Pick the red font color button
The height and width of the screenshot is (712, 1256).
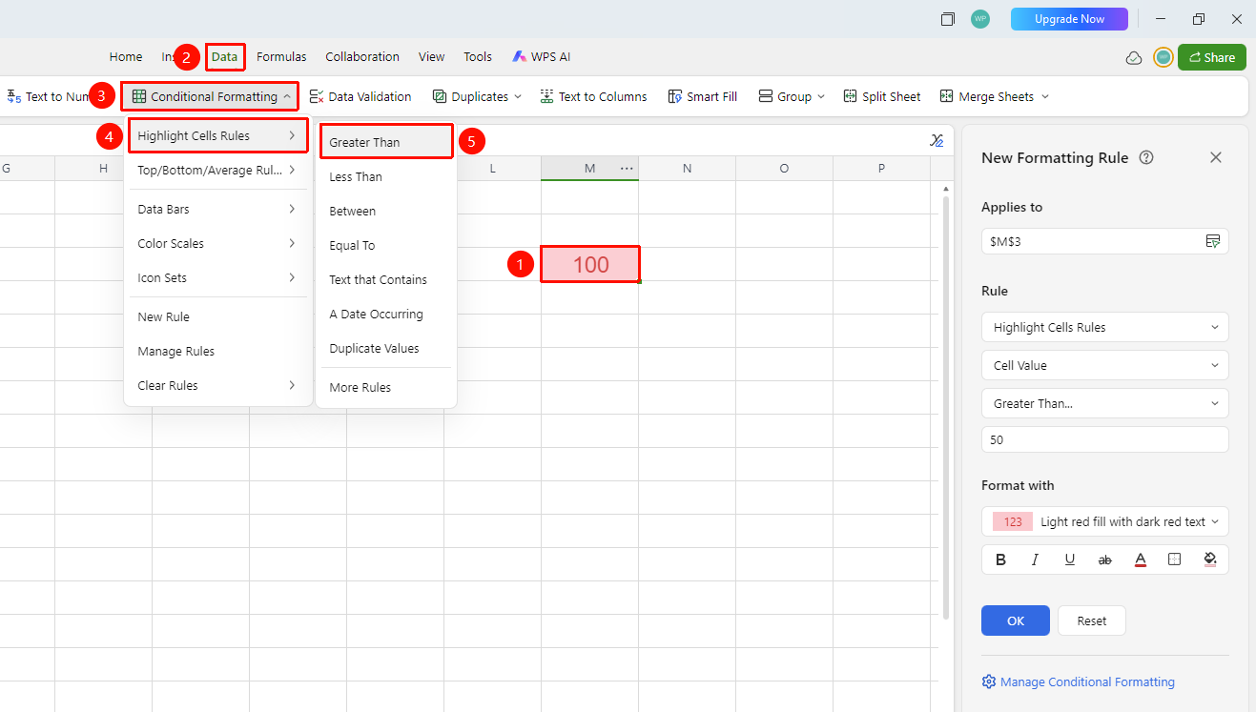1140,559
